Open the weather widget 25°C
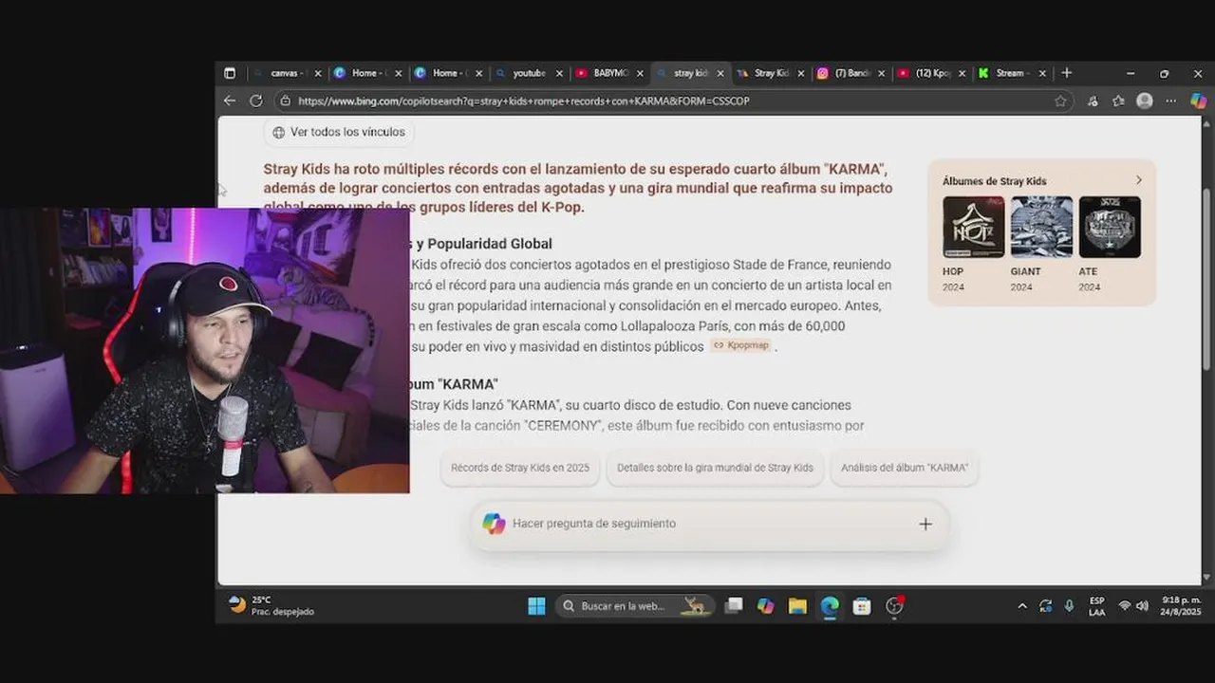Image resolution: width=1215 pixels, height=683 pixels. [x=271, y=605]
